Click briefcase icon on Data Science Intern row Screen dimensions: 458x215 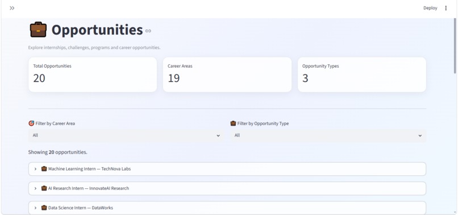tap(44, 208)
